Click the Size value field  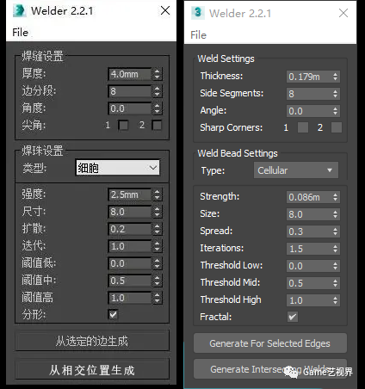tap(309, 214)
